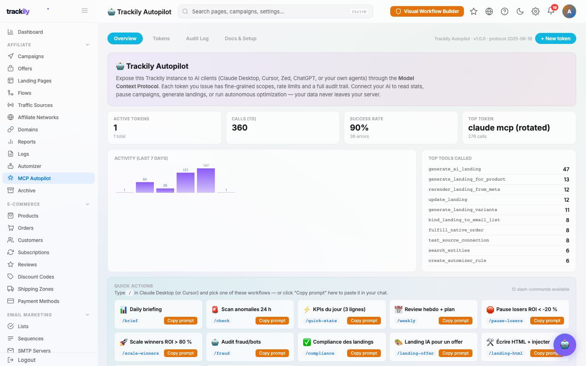Click the Orders cart icon
Viewport: 586px width, 366px height.
pyautogui.click(x=11, y=228)
